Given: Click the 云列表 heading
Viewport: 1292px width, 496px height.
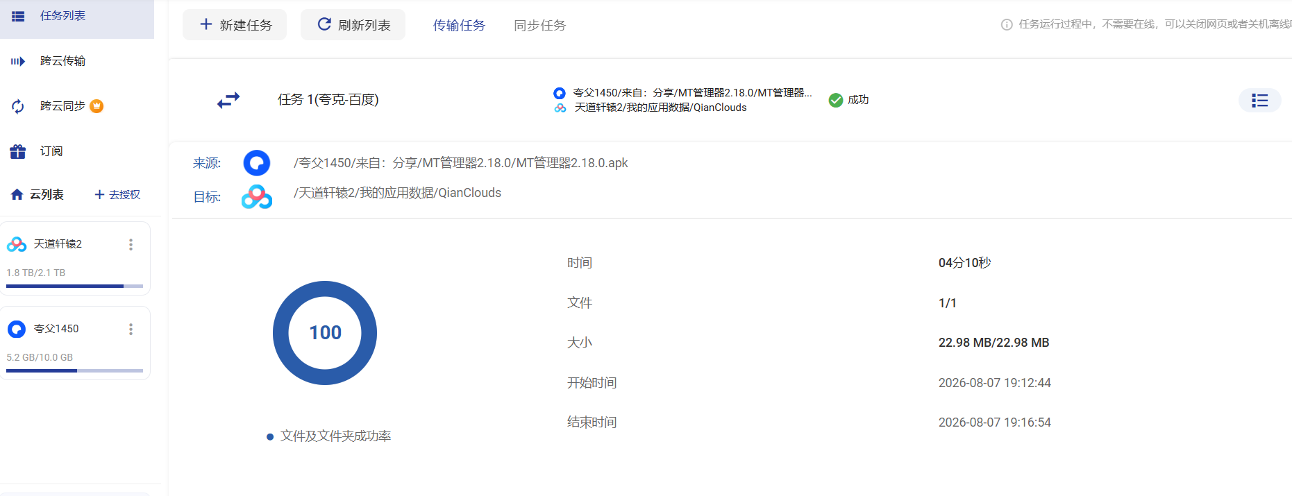Looking at the screenshot, I should [47, 195].
